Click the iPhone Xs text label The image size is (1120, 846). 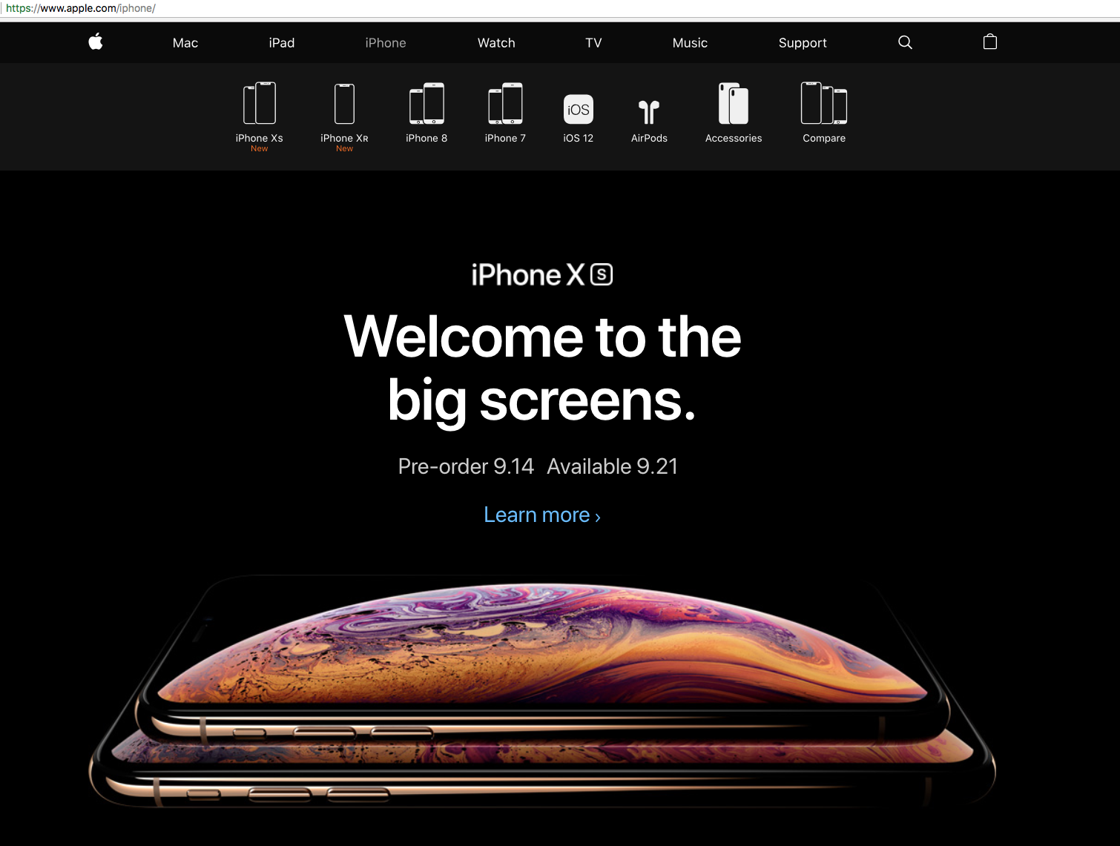point(260,138)
